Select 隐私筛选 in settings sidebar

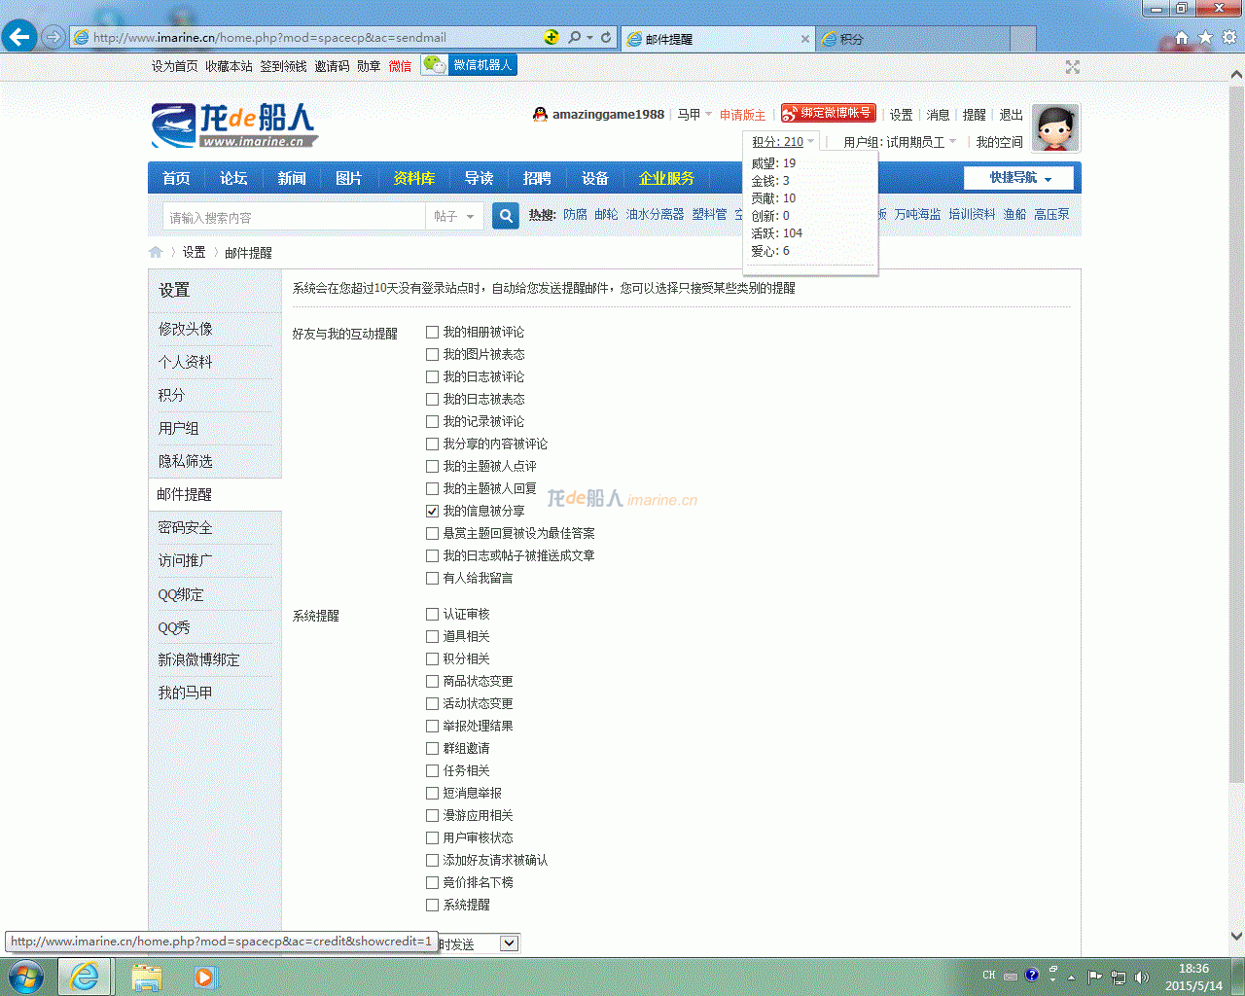(185, 461)
